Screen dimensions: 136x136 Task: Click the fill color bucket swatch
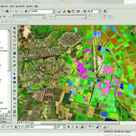[x=90, y=127]
